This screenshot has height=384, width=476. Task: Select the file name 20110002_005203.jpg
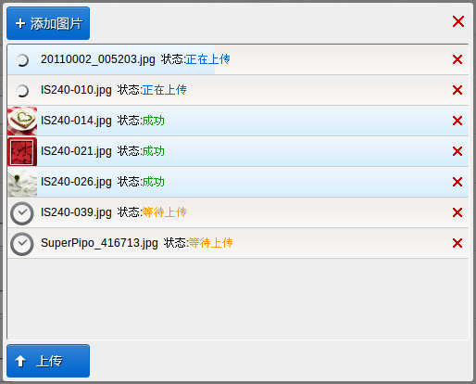[x=98, y=59]
